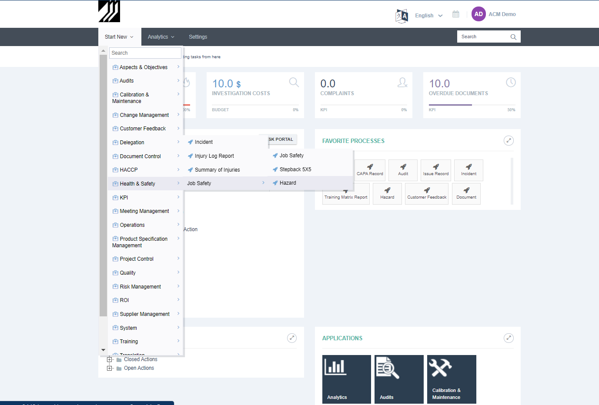Launch the Customer Feedback favorite tile

click(427, 194)
